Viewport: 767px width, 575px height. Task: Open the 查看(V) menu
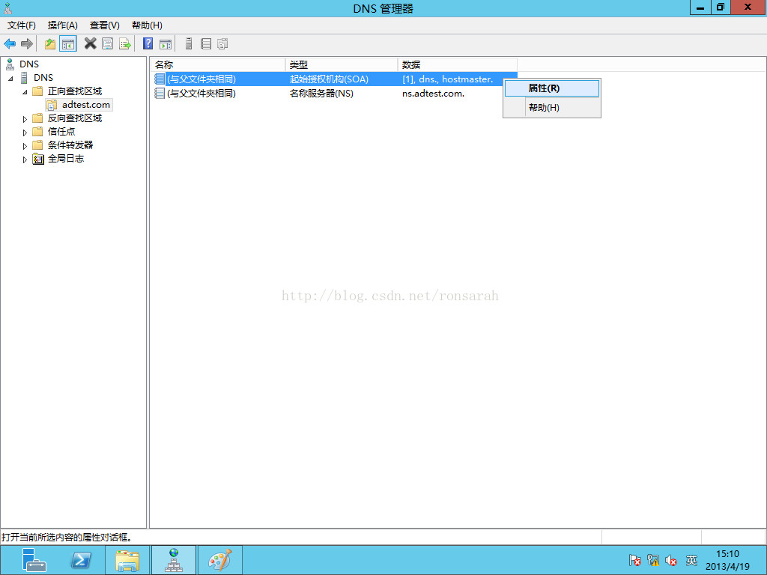105,25
